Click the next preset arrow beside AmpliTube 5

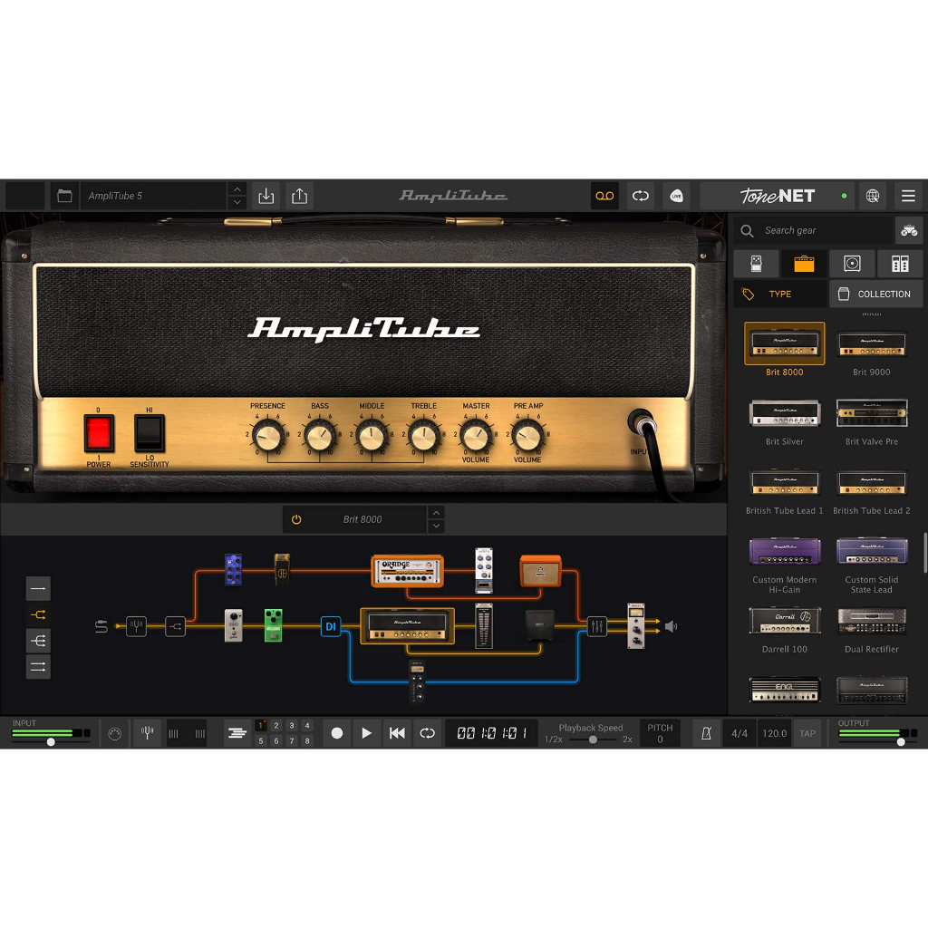(x=237, y=202)
